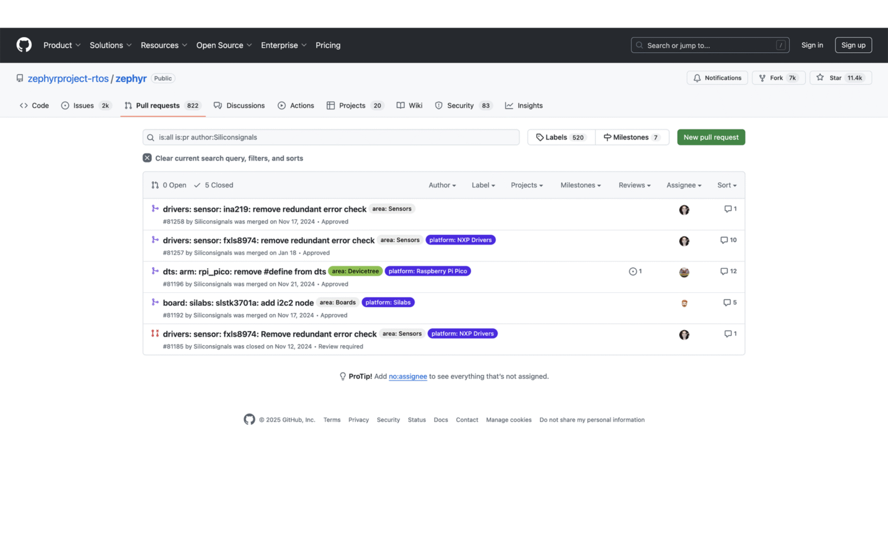Show the 0 Open pull requests
The width and height of the screenshot is (888, 555).
point(169,185)
